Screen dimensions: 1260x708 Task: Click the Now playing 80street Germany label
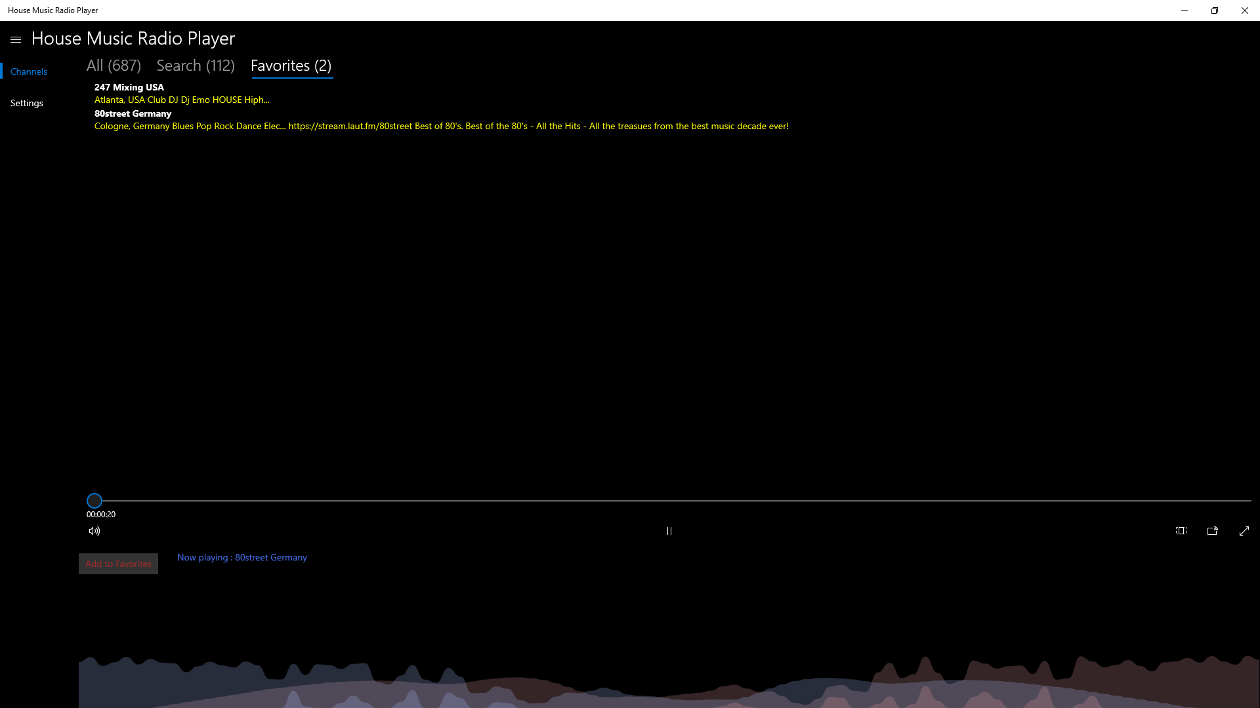click(242, 557)
